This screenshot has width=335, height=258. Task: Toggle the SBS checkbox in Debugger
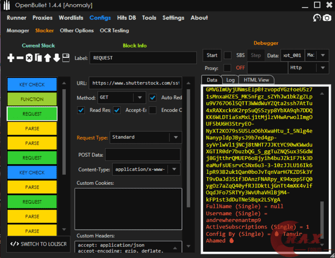click(x=227, y=55)
